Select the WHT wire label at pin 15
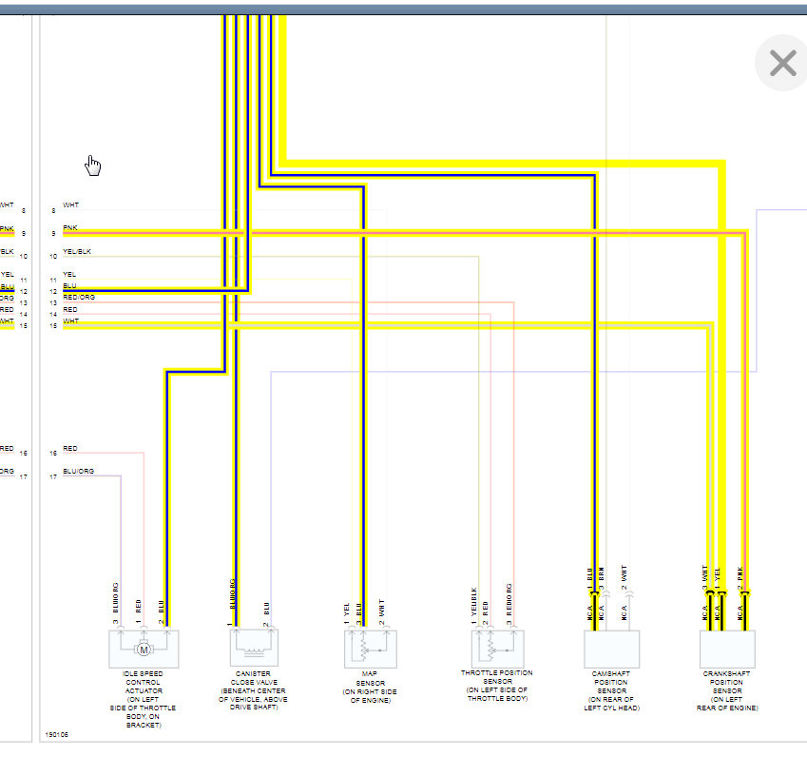 pos(70,320)
